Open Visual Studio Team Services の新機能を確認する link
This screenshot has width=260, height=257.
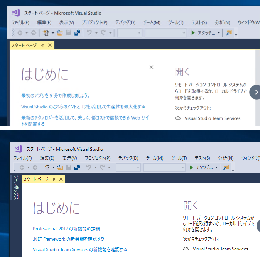80,250
